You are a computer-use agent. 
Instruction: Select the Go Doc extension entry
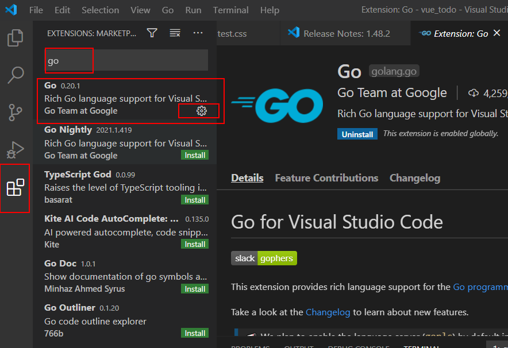[x=125, y=276]
